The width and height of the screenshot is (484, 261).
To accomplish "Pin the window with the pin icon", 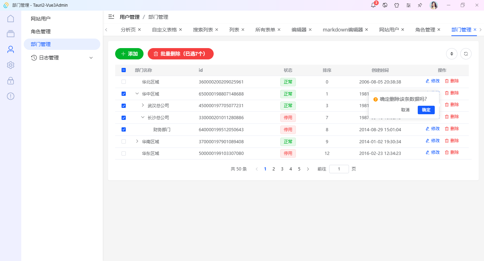I will tap(420, 5).
